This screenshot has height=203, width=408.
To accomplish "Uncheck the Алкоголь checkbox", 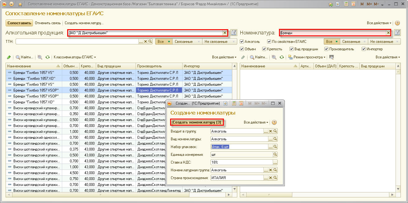I will pyautogui.click(x=242, y=42).
